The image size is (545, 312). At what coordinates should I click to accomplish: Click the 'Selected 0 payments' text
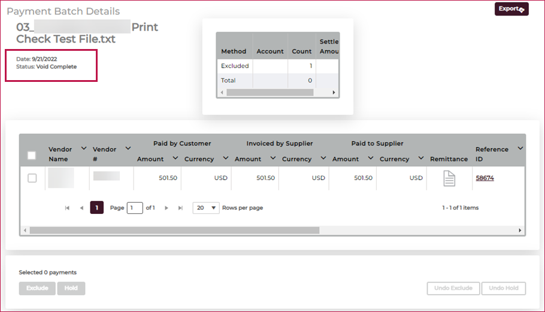click(x=48, y=273)
